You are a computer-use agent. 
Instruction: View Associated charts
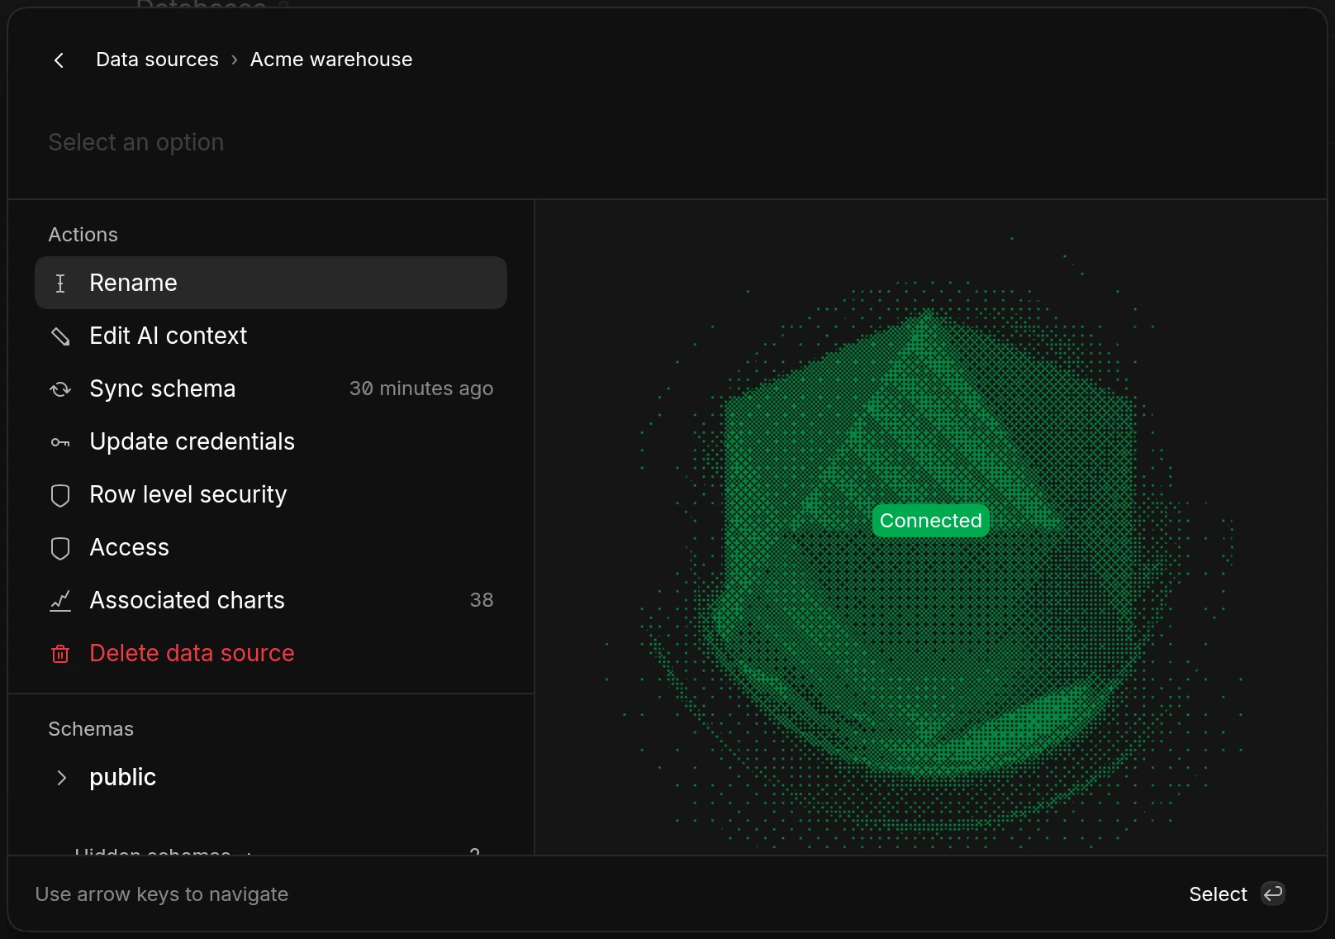pos(271,600)
